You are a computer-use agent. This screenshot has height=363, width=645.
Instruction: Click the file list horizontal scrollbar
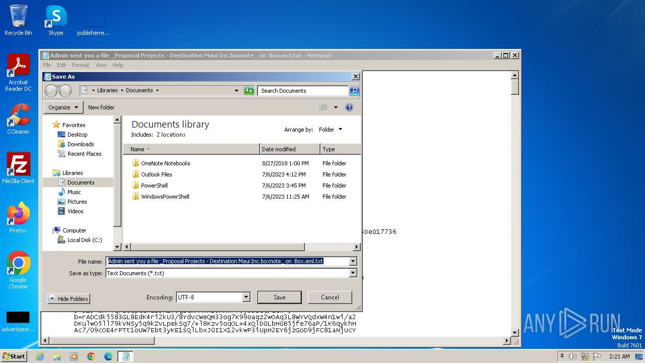[217, 247]
